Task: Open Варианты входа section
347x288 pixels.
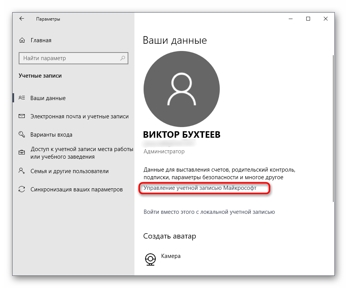Action: pos(51,135)
